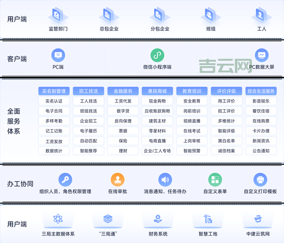
Task: Click the “三局通” layers icon
Action: 108,219
